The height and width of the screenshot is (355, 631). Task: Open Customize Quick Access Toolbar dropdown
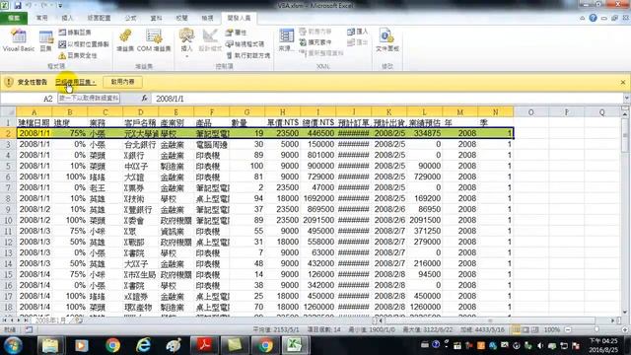(60, 6)
